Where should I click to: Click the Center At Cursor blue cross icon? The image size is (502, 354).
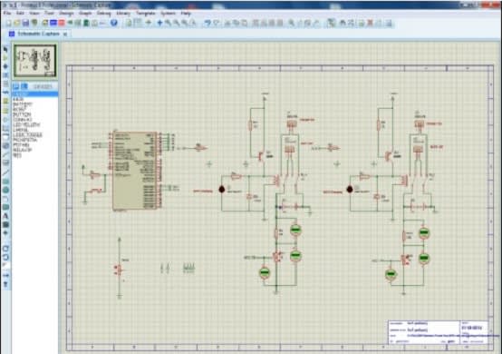tap(159, 23)
